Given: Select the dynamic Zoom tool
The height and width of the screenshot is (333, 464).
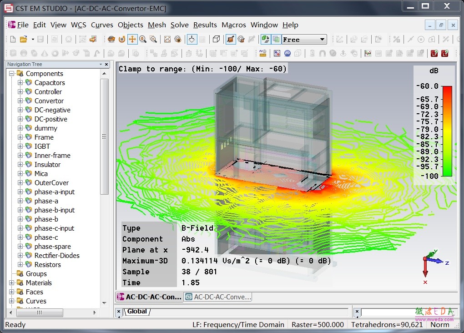Looking at the screenshot, I should tap(143, 40).
